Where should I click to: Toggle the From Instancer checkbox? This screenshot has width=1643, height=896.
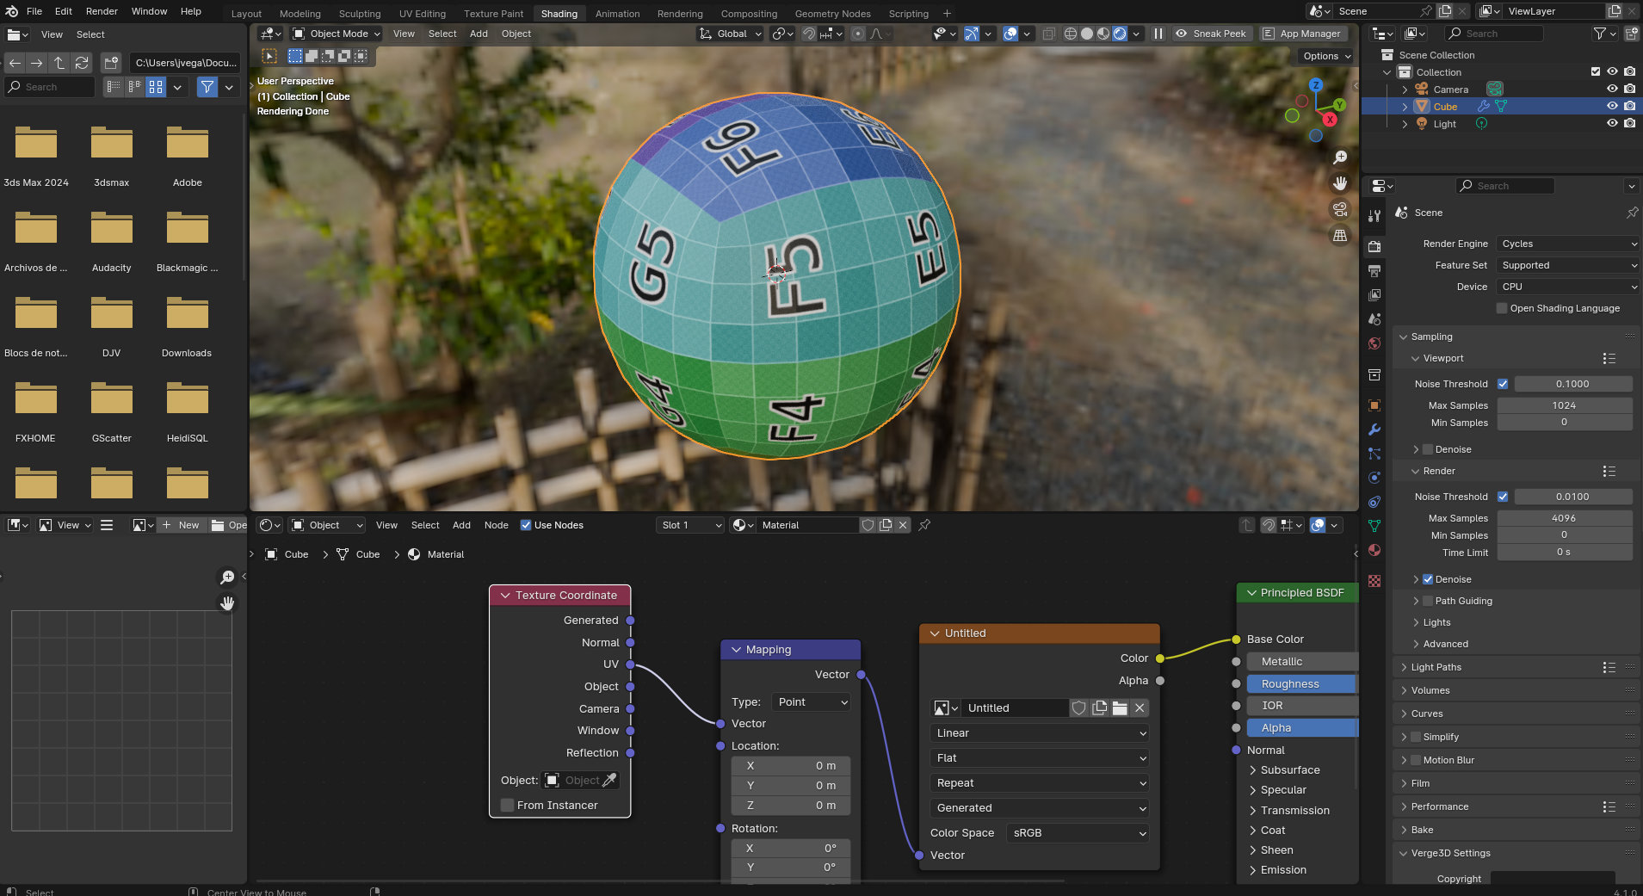tap(507, 805)
